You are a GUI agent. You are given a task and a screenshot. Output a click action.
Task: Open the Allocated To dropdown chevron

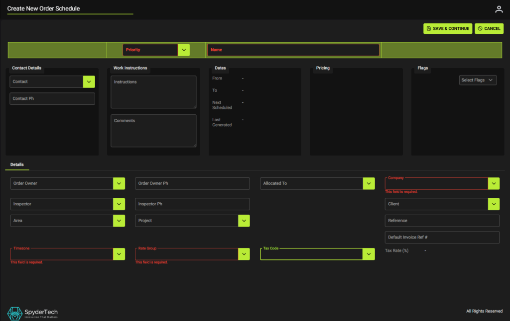point(369,183)
